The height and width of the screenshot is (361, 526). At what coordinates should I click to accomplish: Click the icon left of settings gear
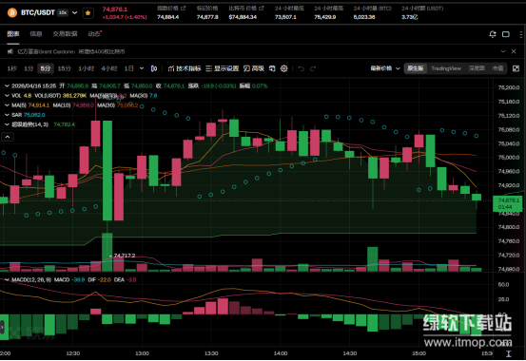[x=272, y=68]
